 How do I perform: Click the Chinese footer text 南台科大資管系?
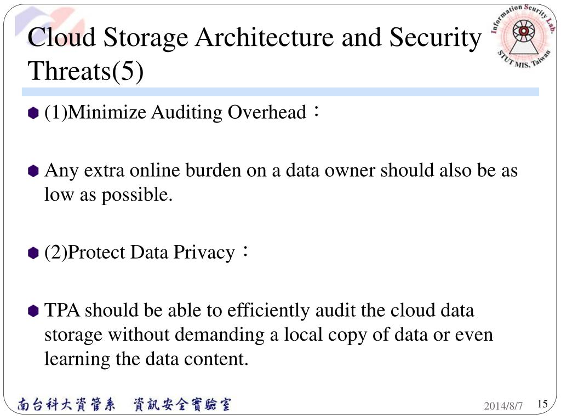[x=66, y=404]
